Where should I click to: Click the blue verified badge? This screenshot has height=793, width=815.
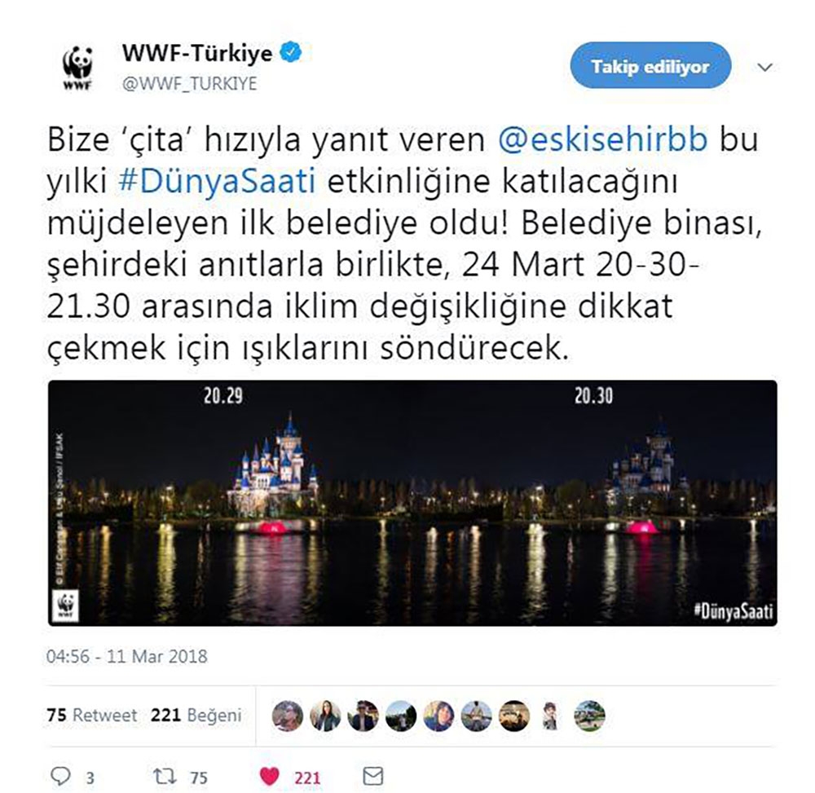tap(291, 53)
